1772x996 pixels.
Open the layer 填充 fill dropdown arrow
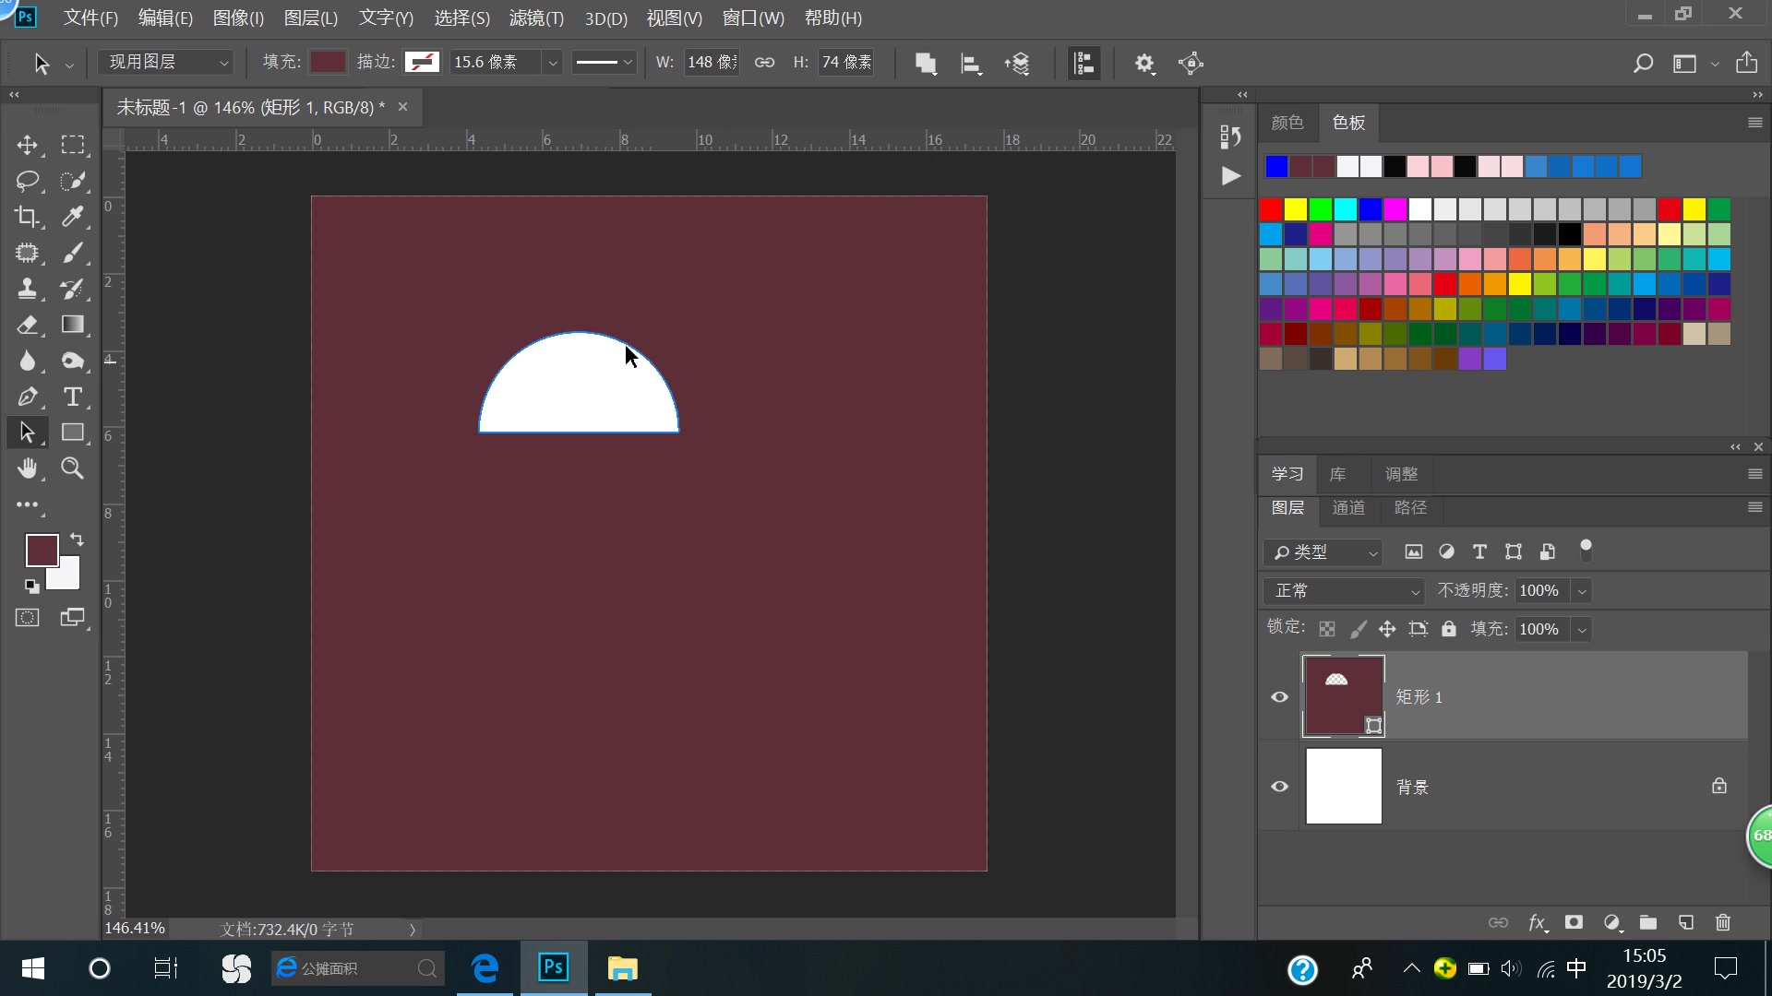pyautogui.click(x=1582, y=630)
